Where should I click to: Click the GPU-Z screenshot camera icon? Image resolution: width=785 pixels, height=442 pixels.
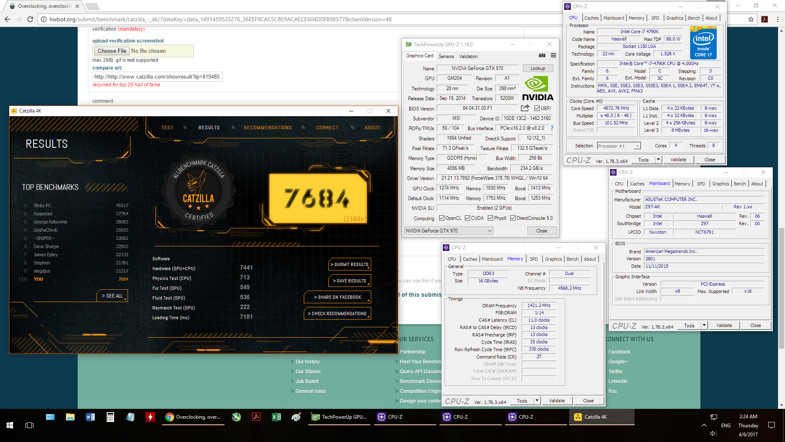pyautogui.click(x=542, y=56)
